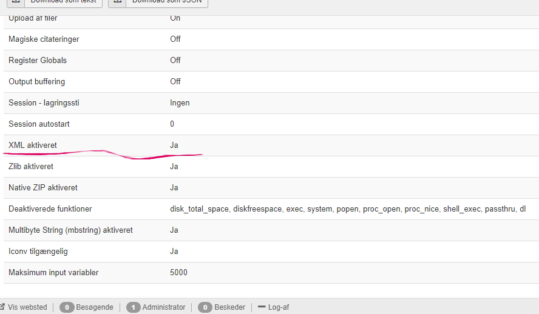Viewport: 539px width, 314px height.
Task: Open the 'Vis websted' link
Action: pyautogui.click(x=27, y=307)
